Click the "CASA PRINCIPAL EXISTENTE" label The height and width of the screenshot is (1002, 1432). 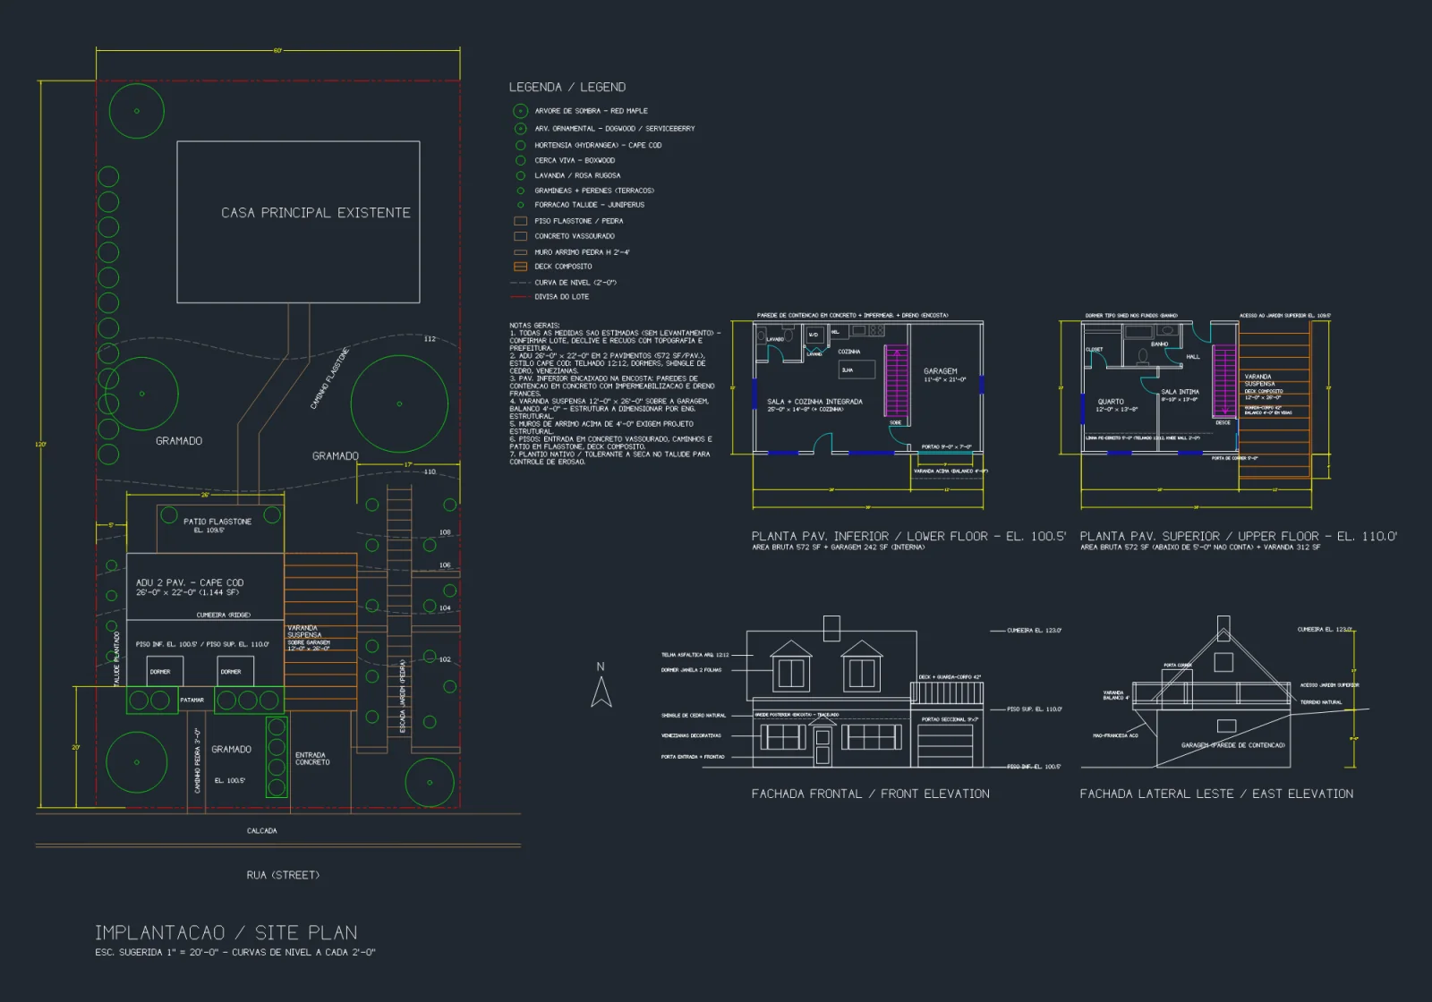(316, 213)
